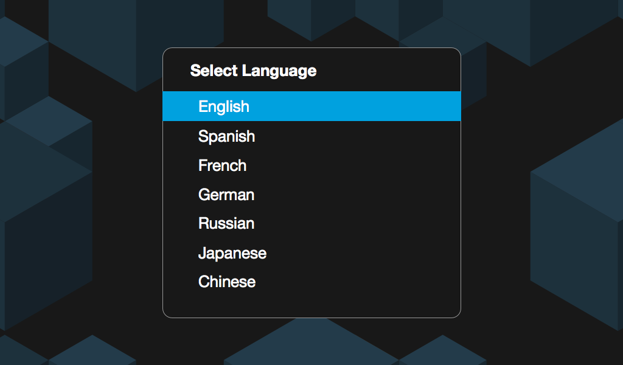
Task: Click the German text label
Action: click(x=226, y=195)
